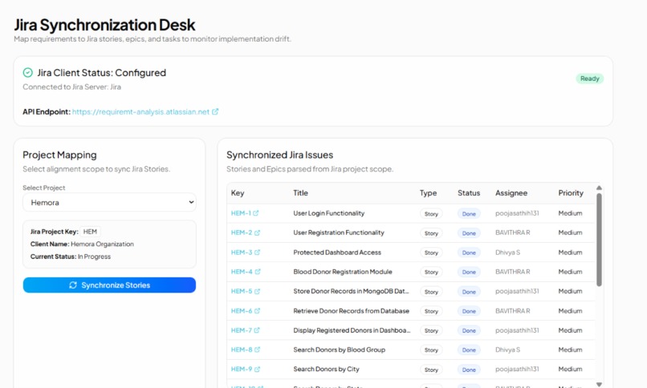Click the Type column header
Image resolution: width=647 pixels, height=388 pixels.
(x=429, y=192)
